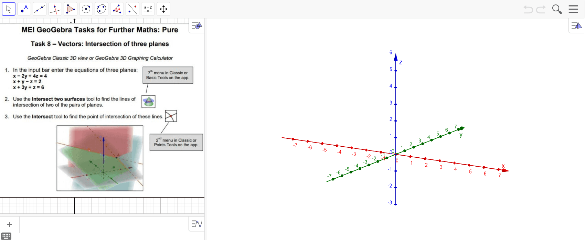Click into the algebra input field
The image size is (585, 241).
[103, 224]
